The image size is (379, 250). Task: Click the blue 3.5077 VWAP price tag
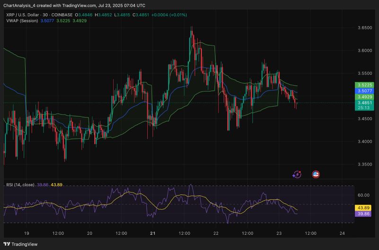364,91
